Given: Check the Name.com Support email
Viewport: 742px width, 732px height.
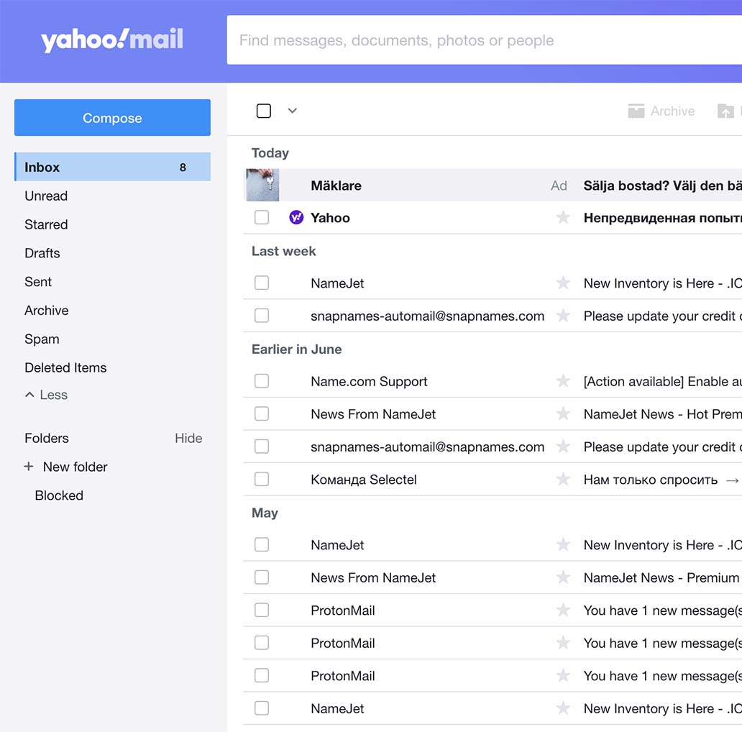Looking at the screenshot, I should coord(262,381).
